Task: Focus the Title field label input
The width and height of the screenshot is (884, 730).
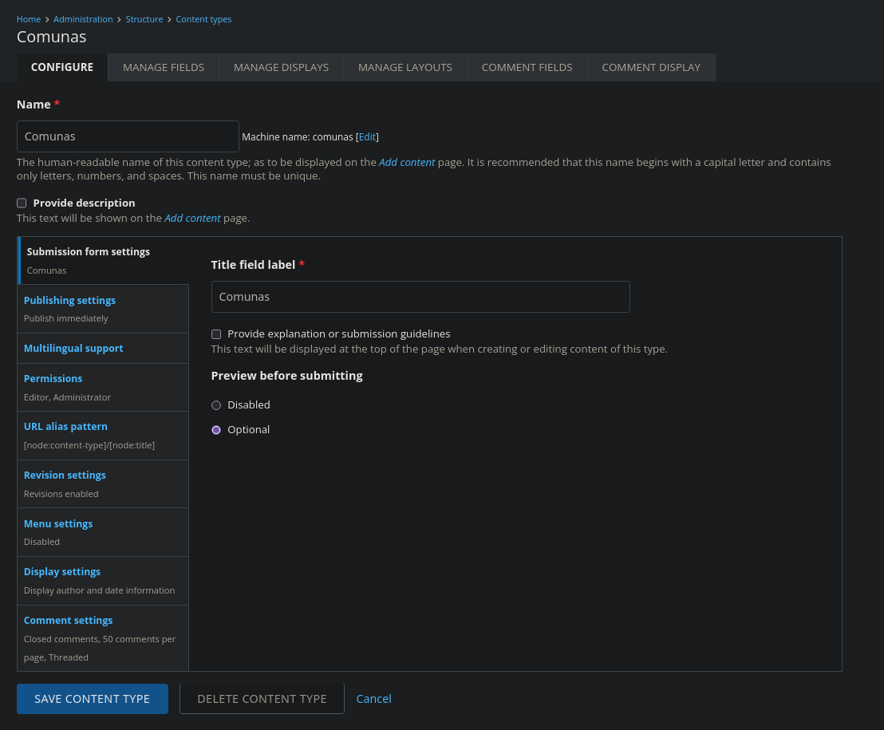Action: point(420,297)
